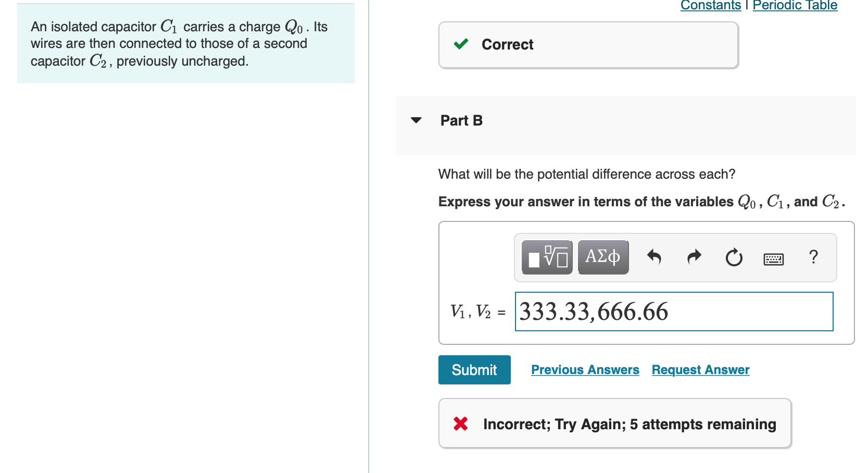Submit the answer

click(x=474, y=369)
